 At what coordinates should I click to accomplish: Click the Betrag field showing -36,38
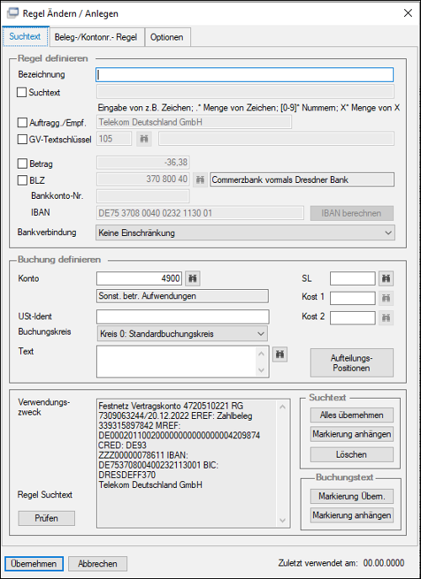coord(142,162)
